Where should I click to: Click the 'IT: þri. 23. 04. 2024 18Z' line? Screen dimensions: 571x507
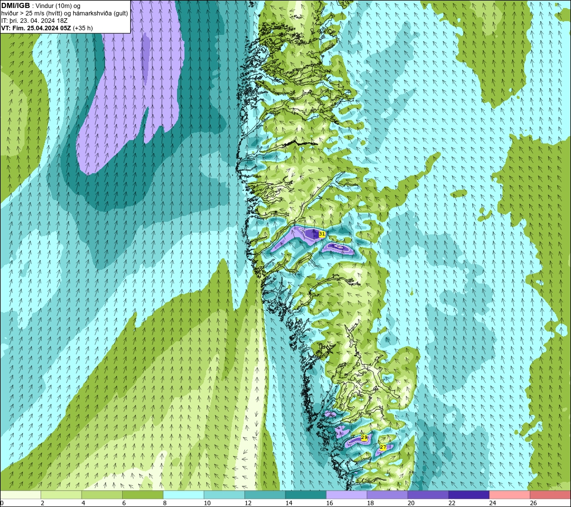34,21
